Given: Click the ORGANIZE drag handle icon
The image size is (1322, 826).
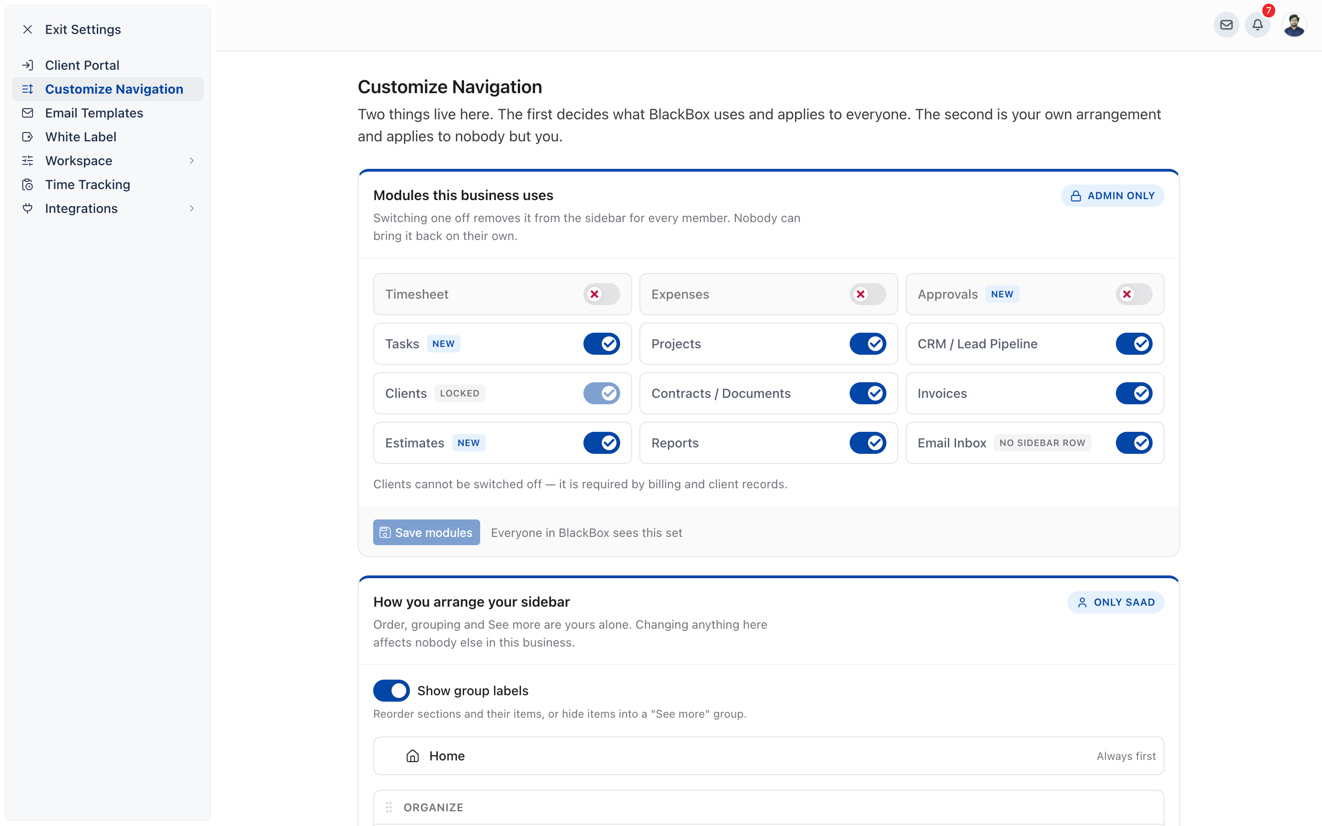Looking at the screenshot, I should 388,807.
